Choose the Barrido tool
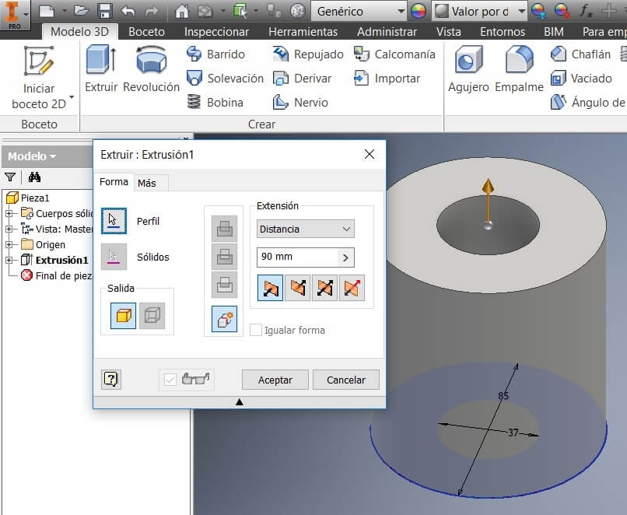 coord(216,54)
